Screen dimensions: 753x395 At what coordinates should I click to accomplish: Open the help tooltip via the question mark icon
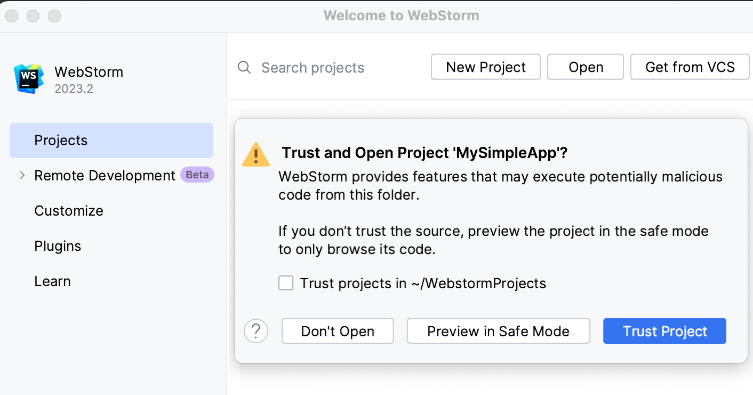tap(256, 331)
